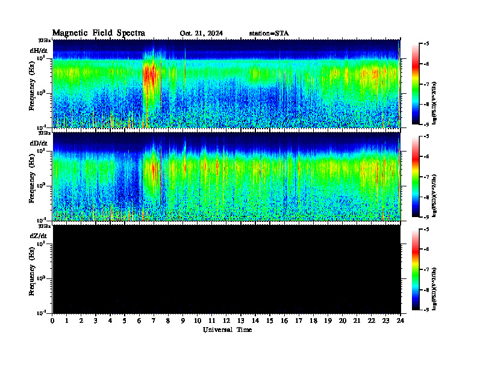Click the 32Hz label atop dH/dt panel
Viewport: 477px width, 368px height.
[45, 40]
